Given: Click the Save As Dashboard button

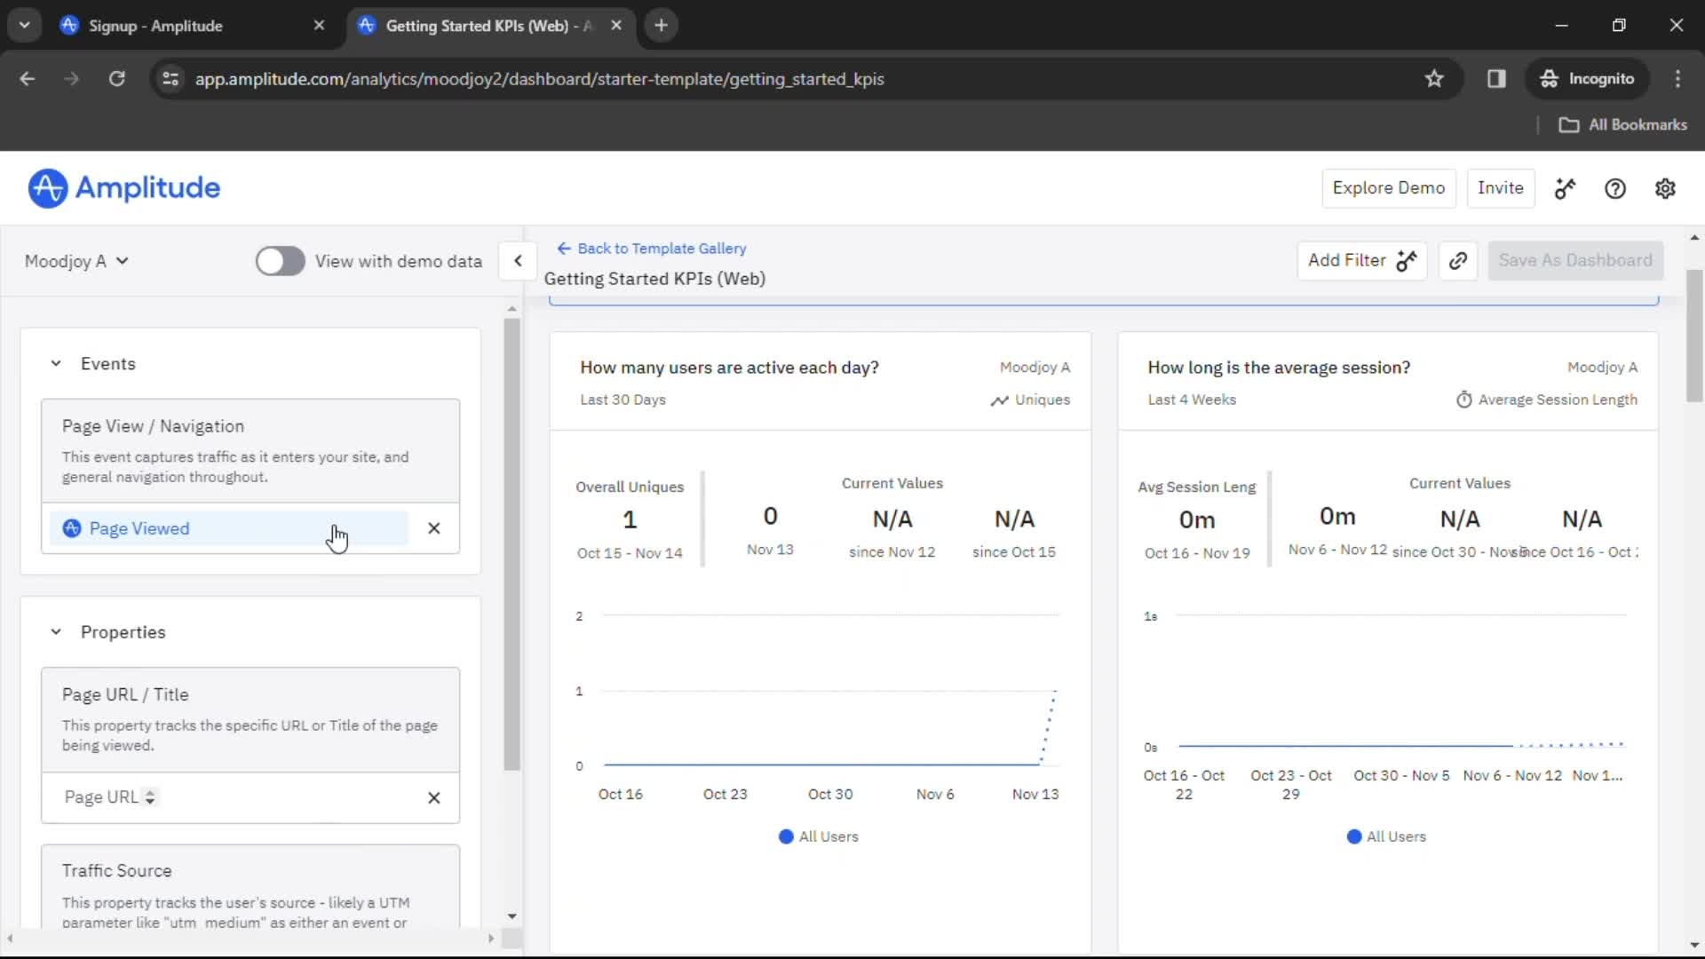Looking at the screenshot, I should tap(1575, 260).
